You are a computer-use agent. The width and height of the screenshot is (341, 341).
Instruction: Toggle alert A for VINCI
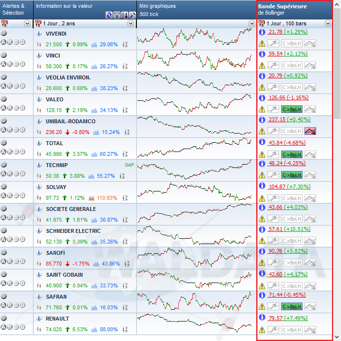pyautogui.click(x=3, y=64)
